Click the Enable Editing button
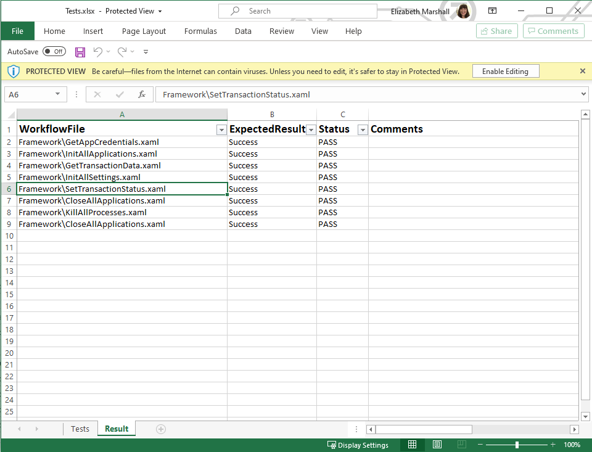592x452 pixels. click(505, 71)
